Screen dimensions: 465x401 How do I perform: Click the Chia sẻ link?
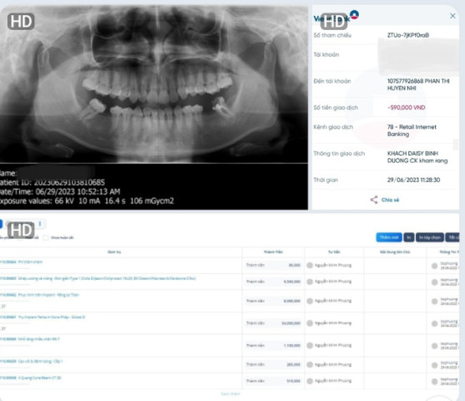pyautogui.click(x=390, y=200)
